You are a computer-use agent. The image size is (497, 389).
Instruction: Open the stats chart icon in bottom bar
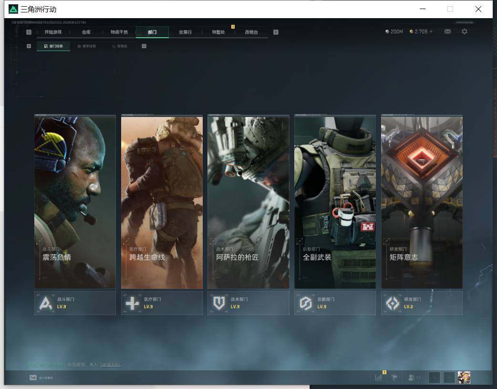pyautogui.click(x=378, y=377)
